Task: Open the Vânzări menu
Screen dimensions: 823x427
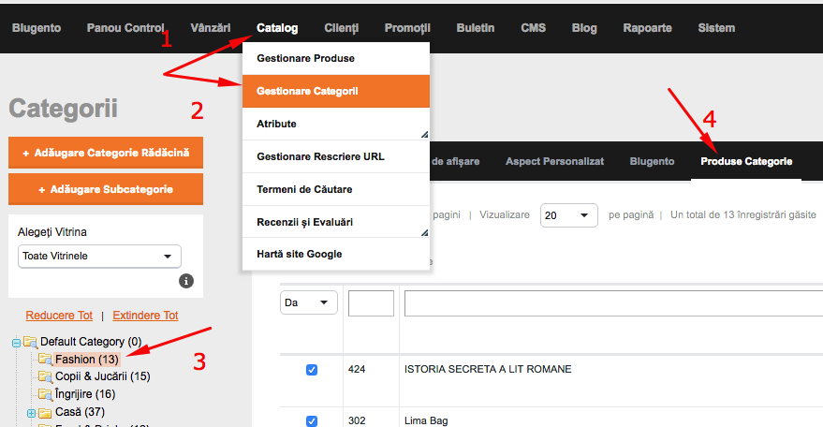Action: [211, 28]
